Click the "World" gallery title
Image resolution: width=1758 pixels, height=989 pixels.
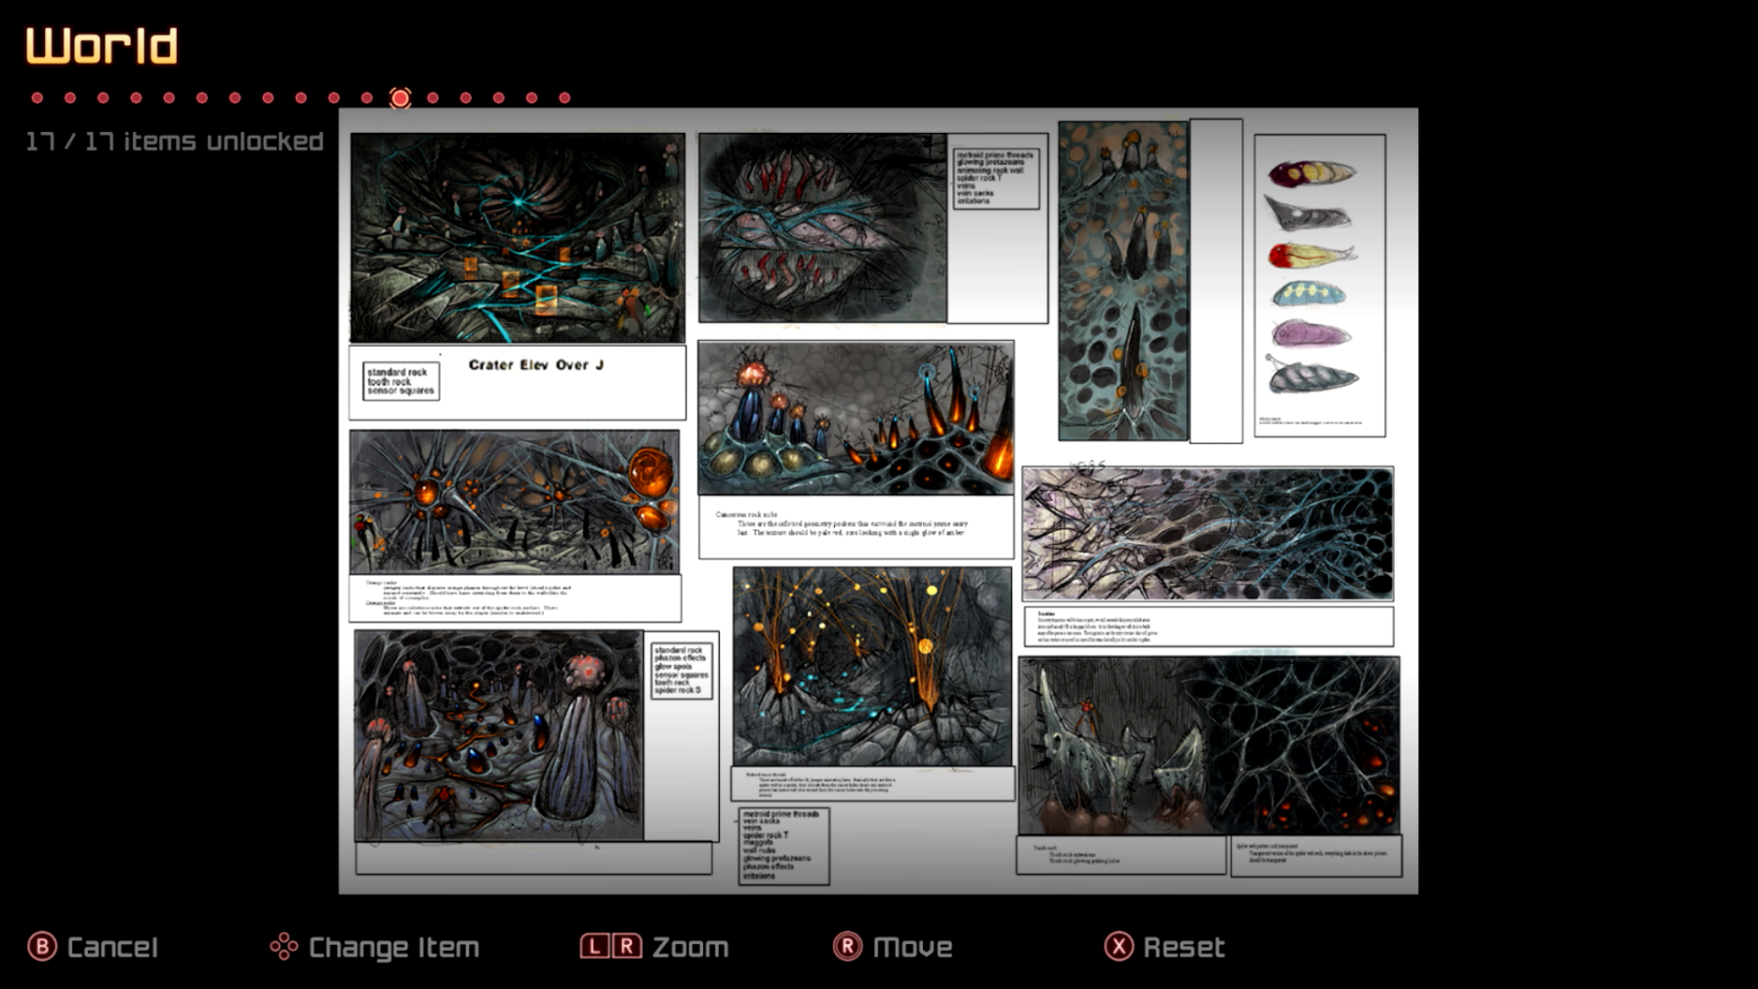point(102,46)
